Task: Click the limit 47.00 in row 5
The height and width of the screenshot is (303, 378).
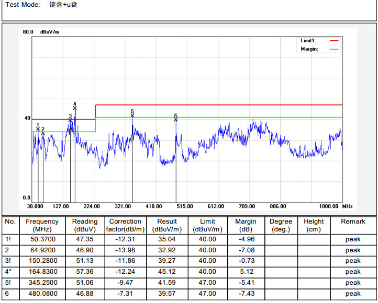Action: [x=207, y=283]
